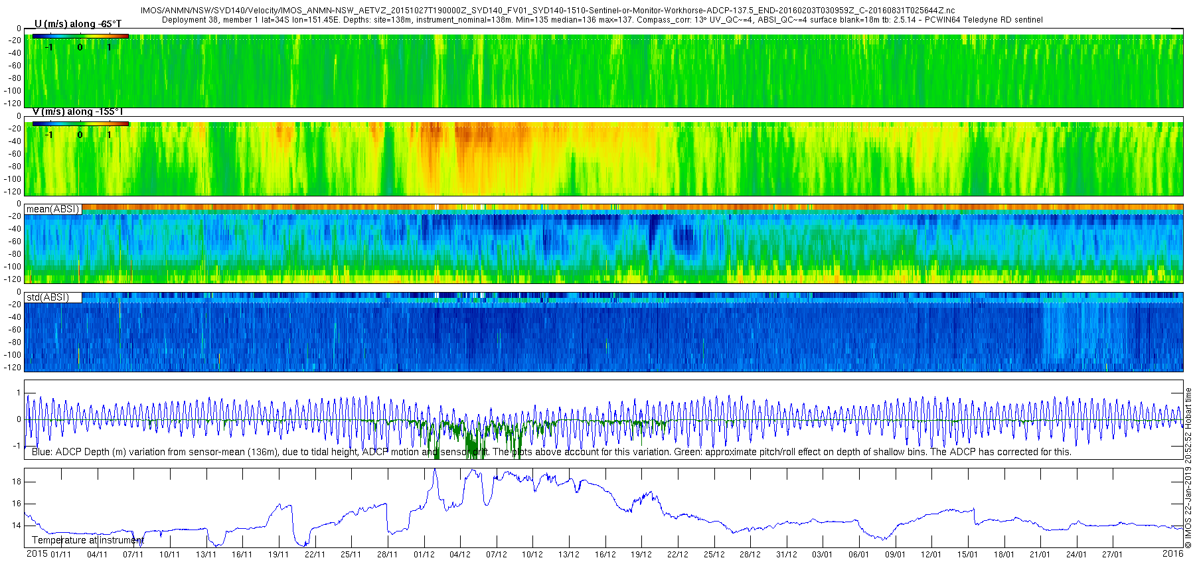
Task: Select the 'V (m/s) along -155°T' title
Action: pos(78,111)
